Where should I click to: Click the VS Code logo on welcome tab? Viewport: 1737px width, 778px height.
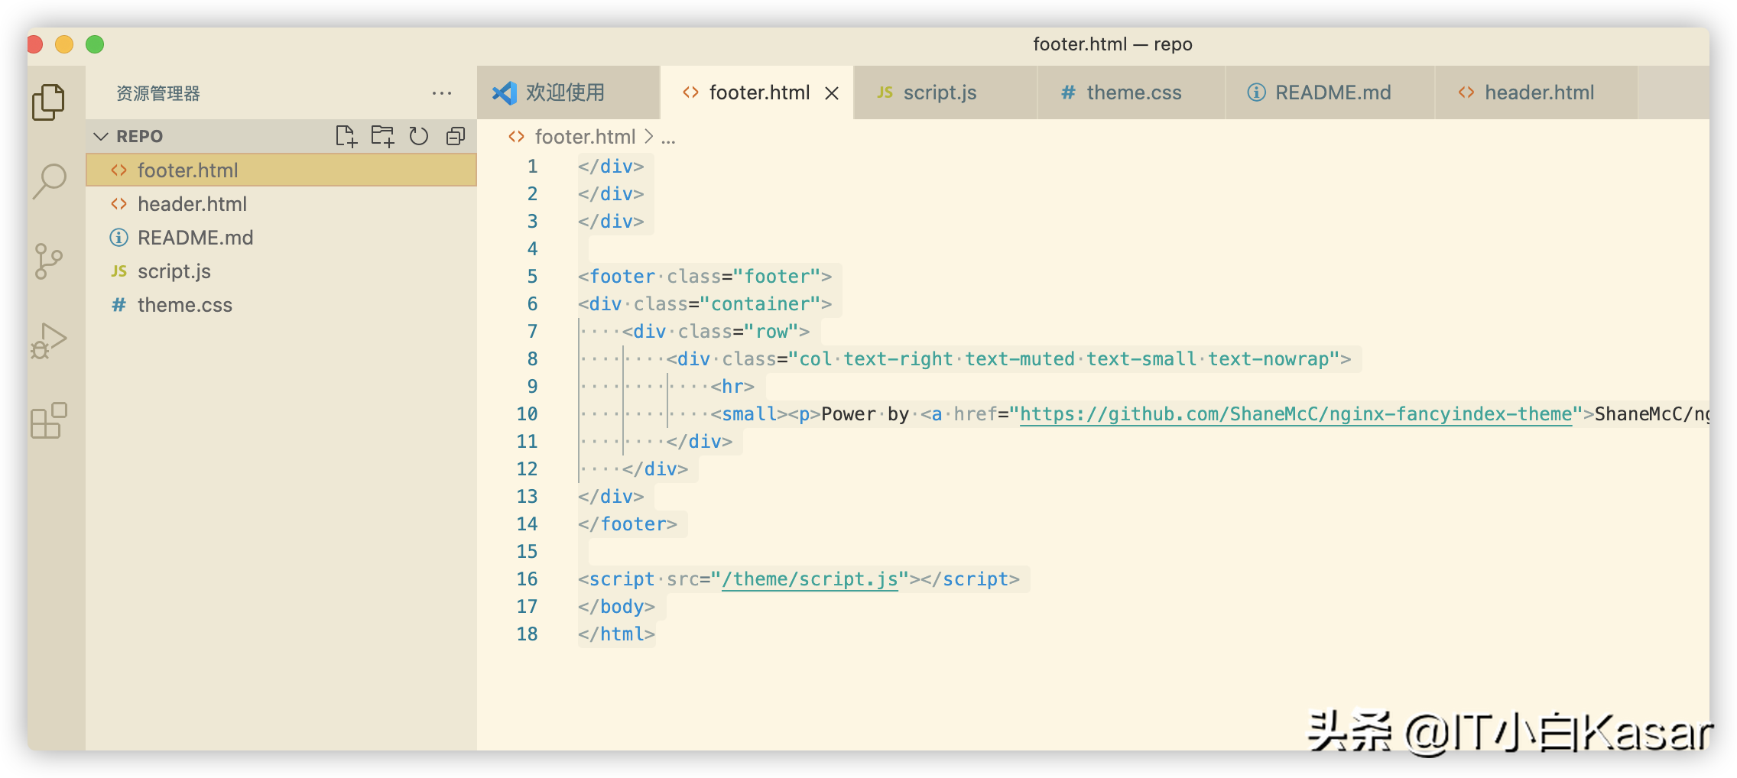point(505,92)
